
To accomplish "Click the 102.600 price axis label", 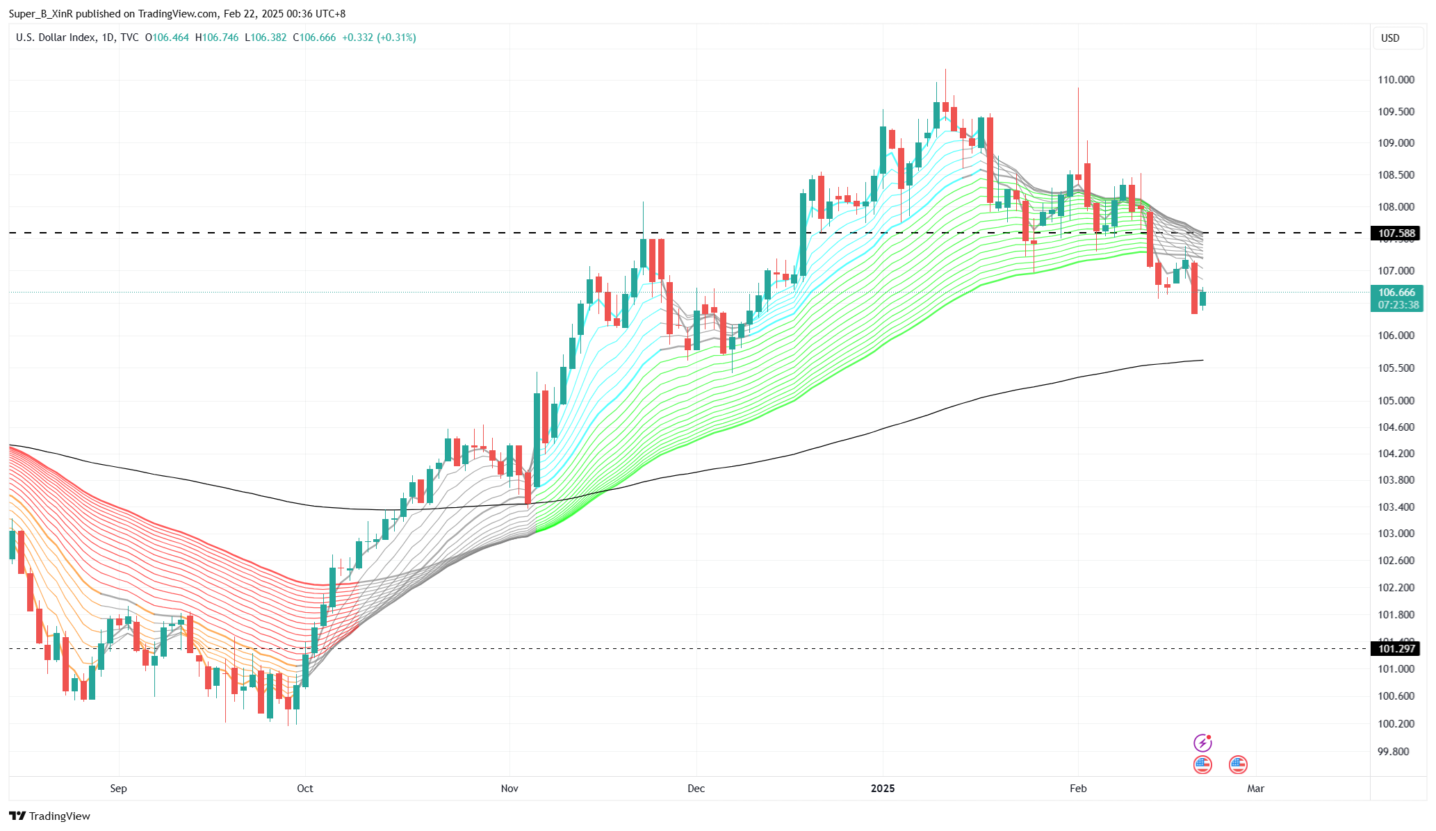I will pyautogui.click(x=1396, y=561).
